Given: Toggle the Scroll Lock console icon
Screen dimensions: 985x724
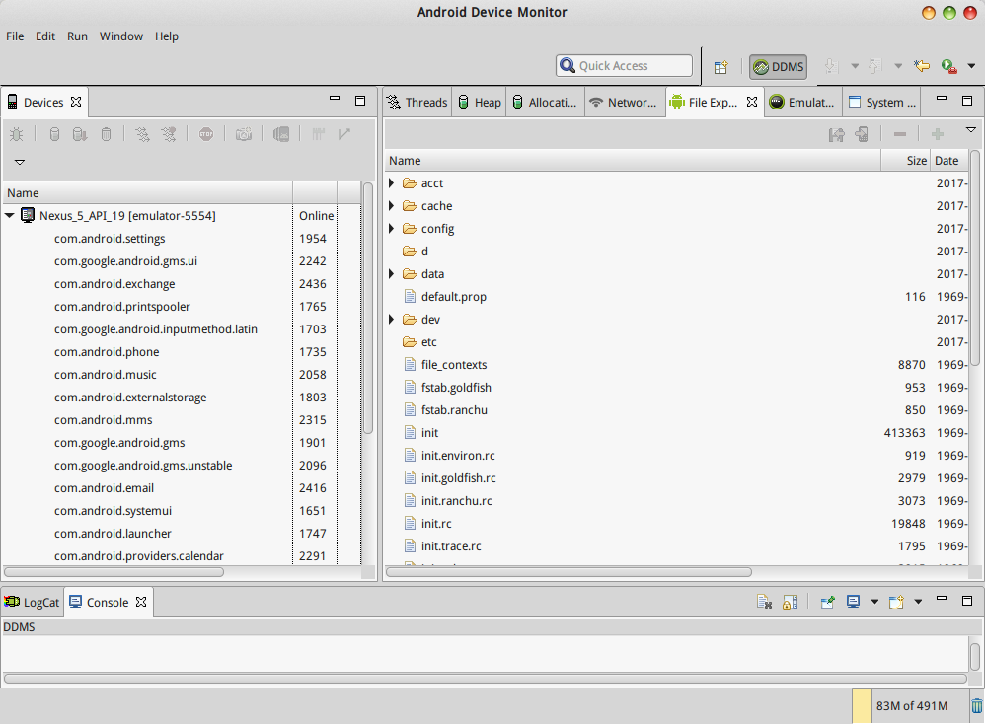Looking at the screenshot, I should tap(790, 602).
